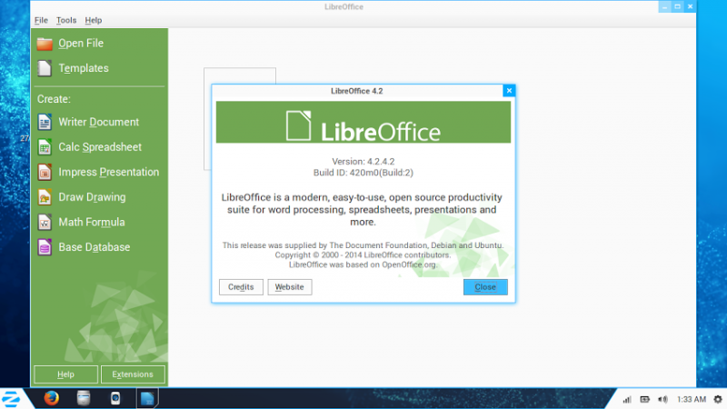Click the Base Database icon

pyautogui.click(x=45, y=247)
